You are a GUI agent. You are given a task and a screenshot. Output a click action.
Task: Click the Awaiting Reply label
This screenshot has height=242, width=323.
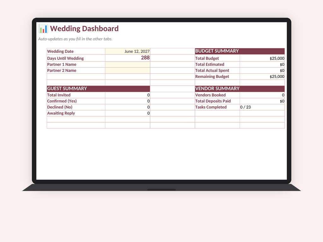pyautogui.click(x=76, y=113)
